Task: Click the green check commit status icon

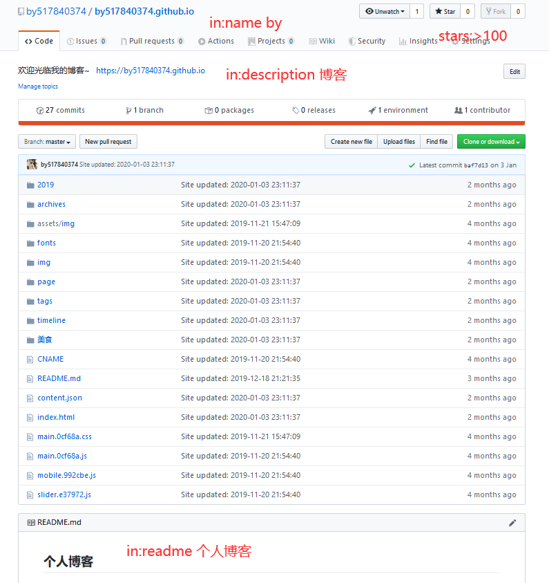Action: [412, 165]
